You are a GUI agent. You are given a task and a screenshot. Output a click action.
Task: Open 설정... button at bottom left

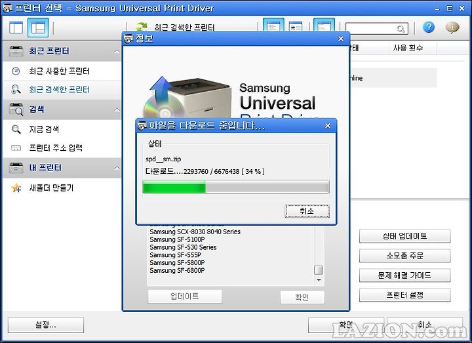click(x=46, y=325)
